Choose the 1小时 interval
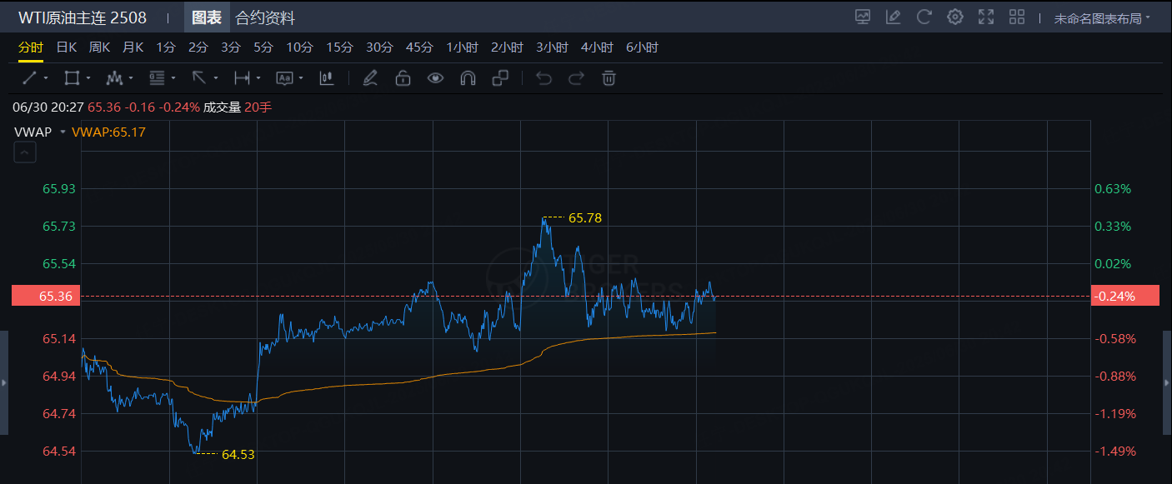The width and height of the screenshot is (1172, 484). (462, 47)
